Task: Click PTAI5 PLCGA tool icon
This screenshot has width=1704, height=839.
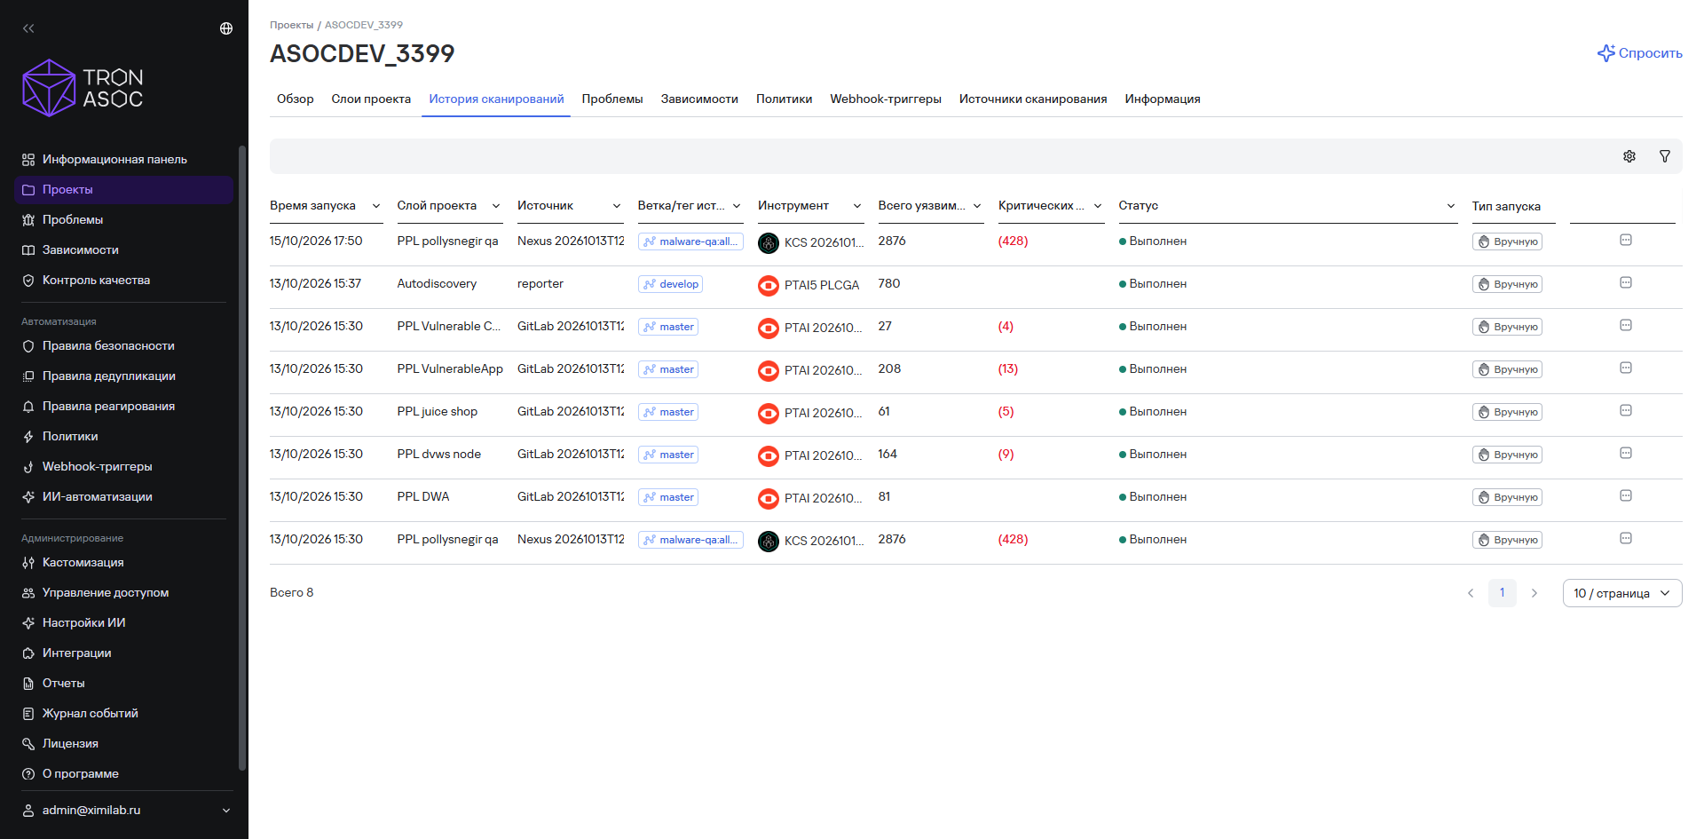Action: (x=769, y=285)
